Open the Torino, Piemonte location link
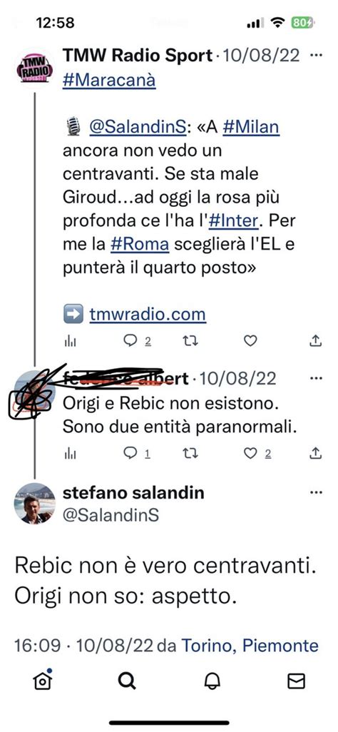The height and width of the screenshot is (732, 338). coord(250,646)
